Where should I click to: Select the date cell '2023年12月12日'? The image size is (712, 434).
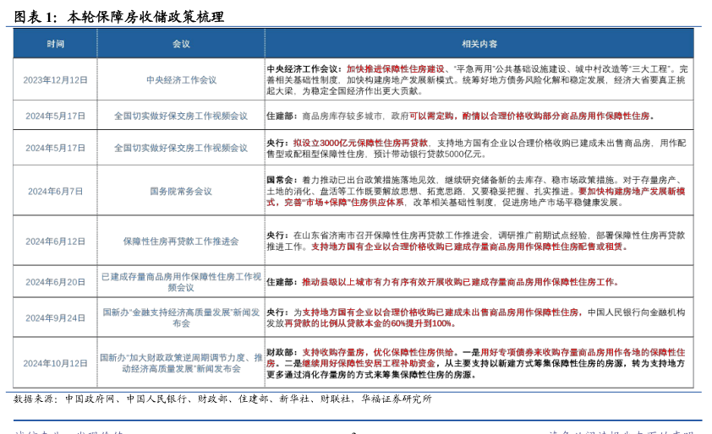[56, 80]
